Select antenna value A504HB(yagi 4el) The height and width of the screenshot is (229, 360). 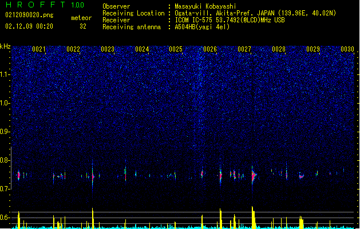pyautogui.click(x=202, y=27)
